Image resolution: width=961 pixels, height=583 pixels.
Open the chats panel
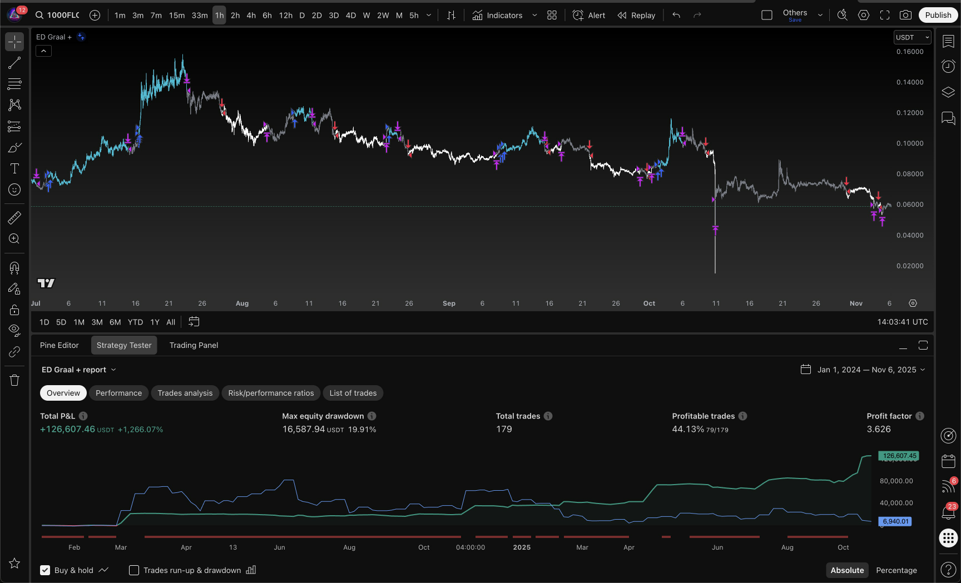948,118
